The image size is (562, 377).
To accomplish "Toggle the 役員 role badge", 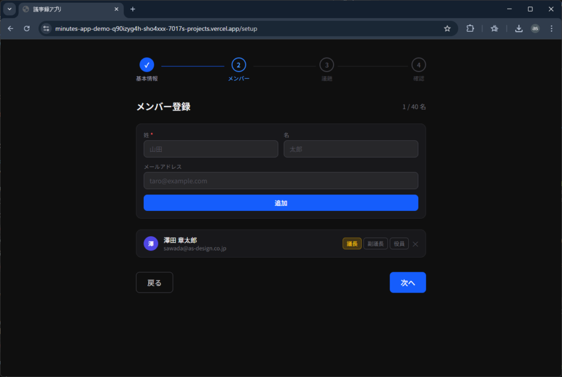I will point(399,244).
